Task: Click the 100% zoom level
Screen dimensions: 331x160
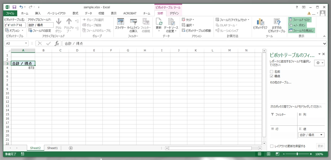Action: coord(319,154)
